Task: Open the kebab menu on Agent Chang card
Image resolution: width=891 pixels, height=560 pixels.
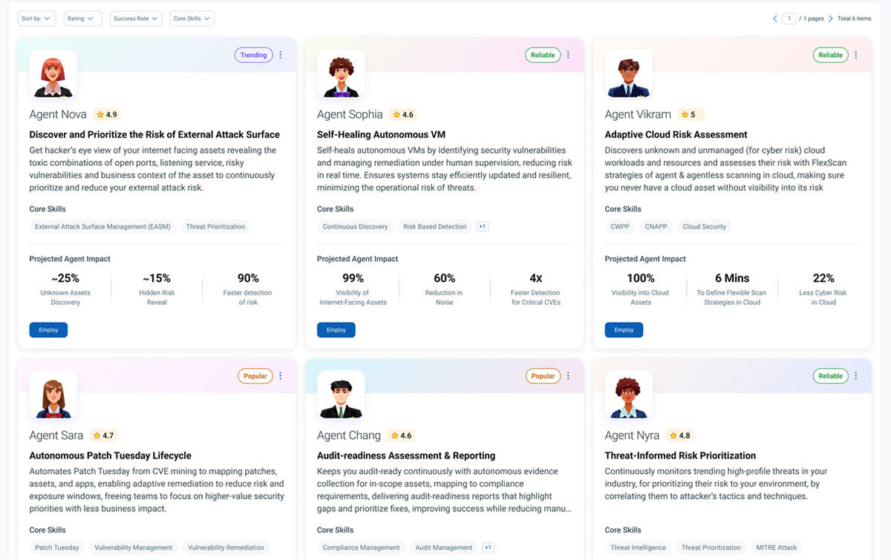Action: [568, 376]
